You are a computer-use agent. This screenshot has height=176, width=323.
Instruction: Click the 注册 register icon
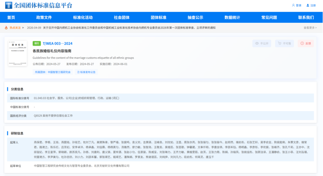pos(308,5)
